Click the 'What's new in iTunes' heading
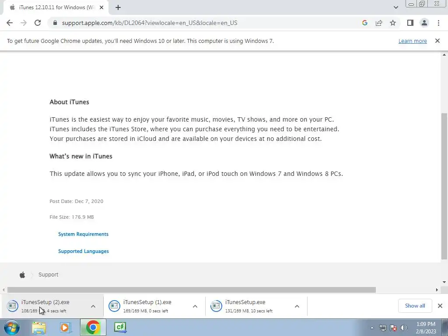 pyautogui.click(x=81, y=156)
